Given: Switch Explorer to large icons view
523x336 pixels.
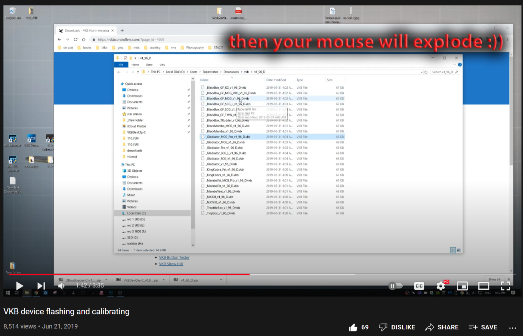Looking at the screenshot, I should pos(458,250).
